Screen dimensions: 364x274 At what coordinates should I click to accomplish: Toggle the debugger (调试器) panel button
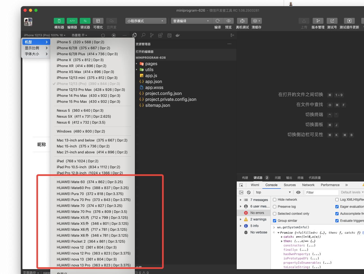pyautogui.click(x=85, y=21)
